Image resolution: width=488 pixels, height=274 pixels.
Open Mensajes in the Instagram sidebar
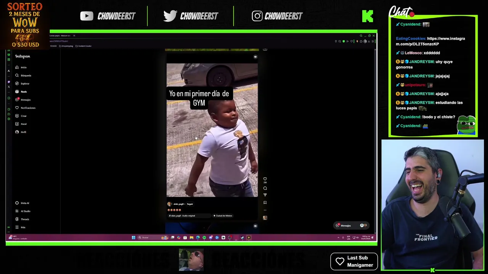click(23, 100)
